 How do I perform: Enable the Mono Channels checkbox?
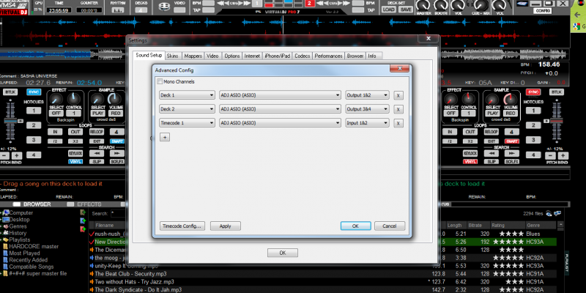(x=160, y=81)
